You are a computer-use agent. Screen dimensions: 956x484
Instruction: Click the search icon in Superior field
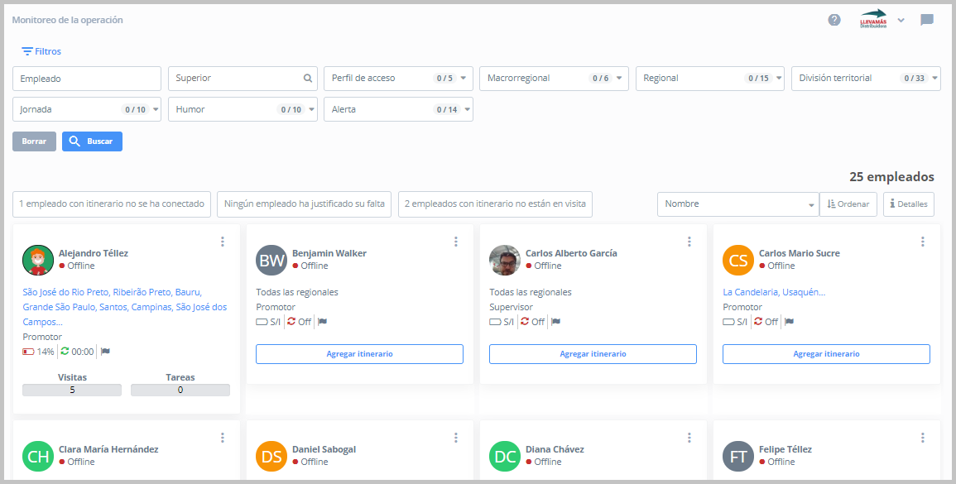pos(308,79)
